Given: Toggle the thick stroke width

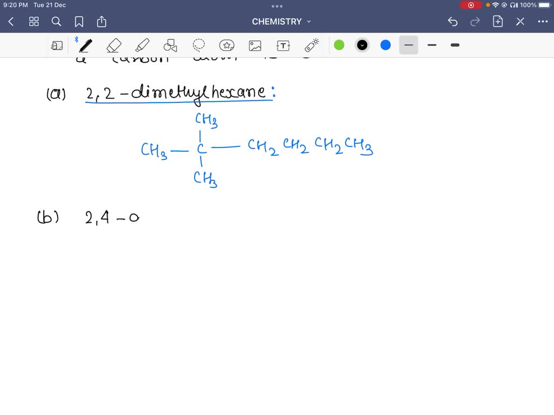Looking at the screenshot, I should [x=455, y=45].
